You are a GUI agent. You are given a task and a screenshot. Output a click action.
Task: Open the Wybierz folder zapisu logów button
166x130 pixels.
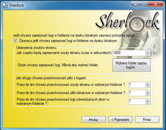coord(132,65)
